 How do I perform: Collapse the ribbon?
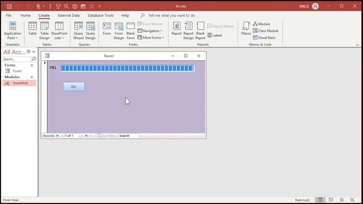click(357, 45)
